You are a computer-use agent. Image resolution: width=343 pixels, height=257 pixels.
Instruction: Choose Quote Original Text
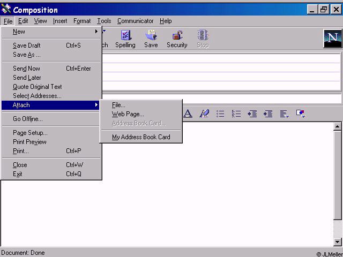51,87
